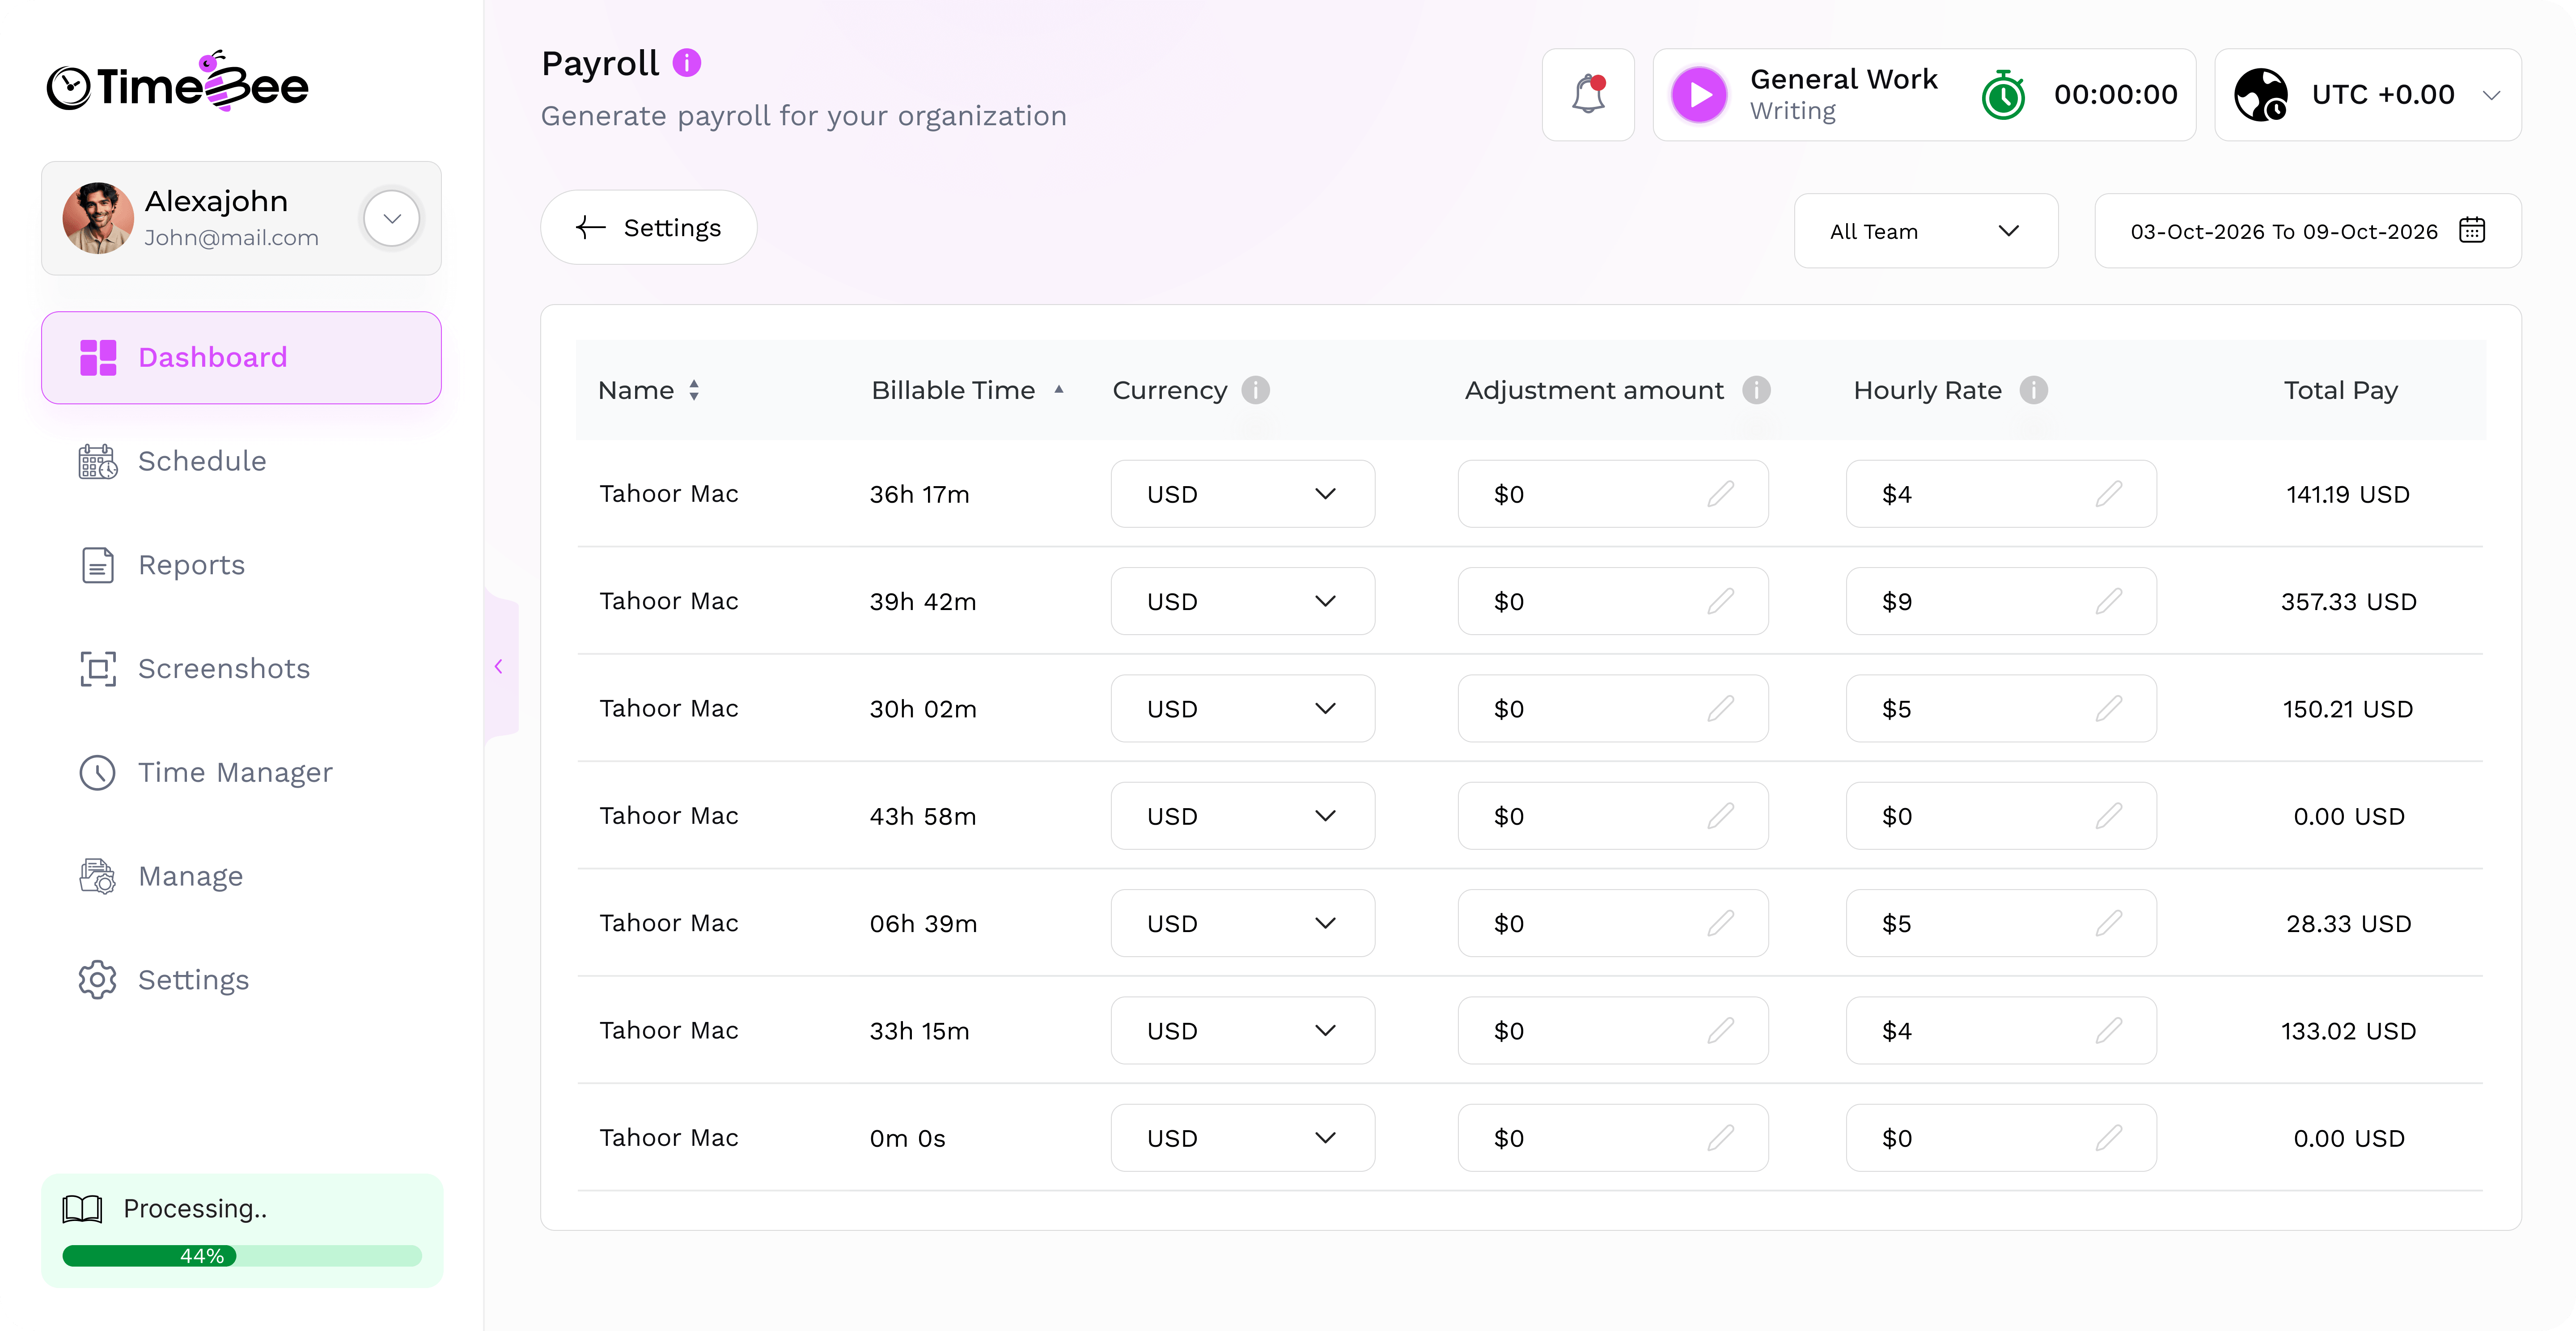Screen dimensions: 2576x1331
Task: Click the 357.33 USD total
Action: click(x=2348, y=601)
